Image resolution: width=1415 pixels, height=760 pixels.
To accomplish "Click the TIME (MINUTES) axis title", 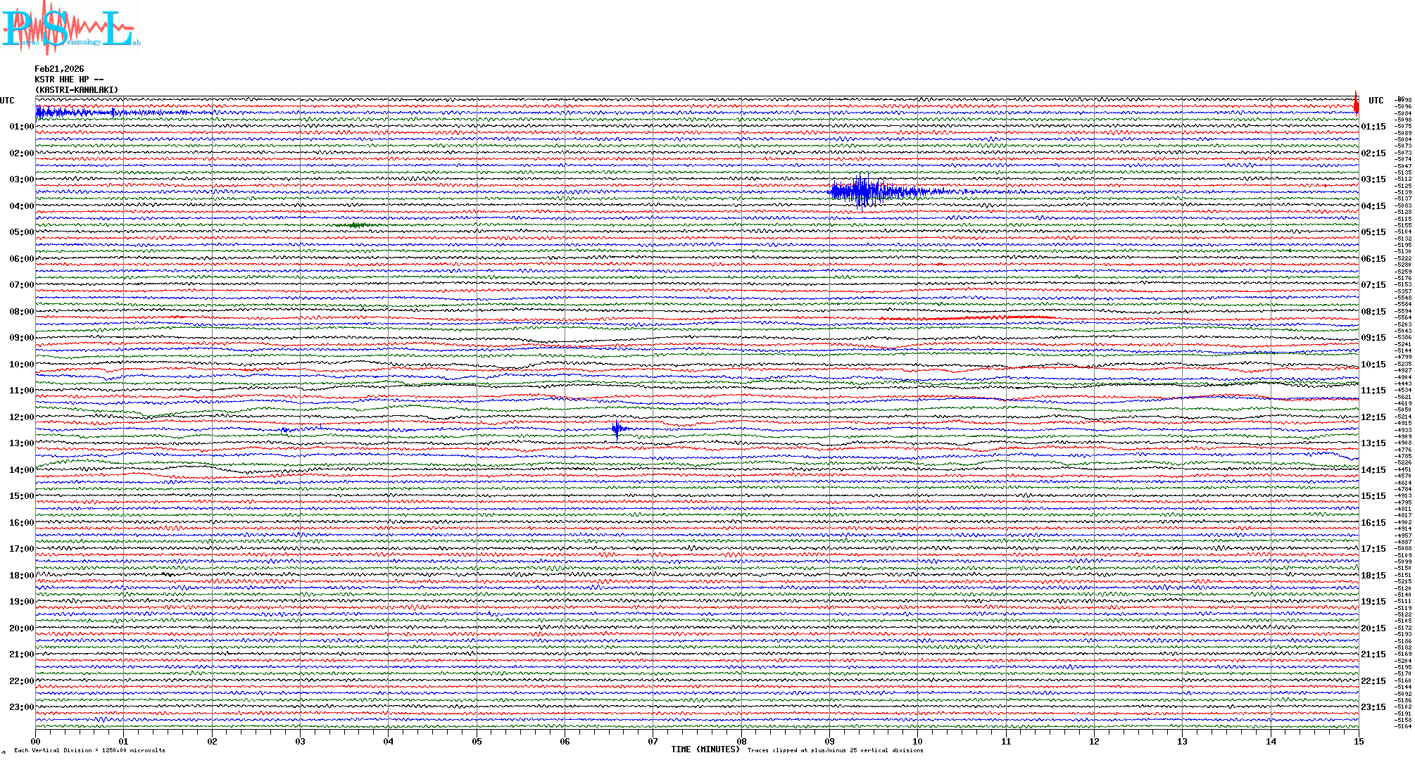I will coord(705,749).
